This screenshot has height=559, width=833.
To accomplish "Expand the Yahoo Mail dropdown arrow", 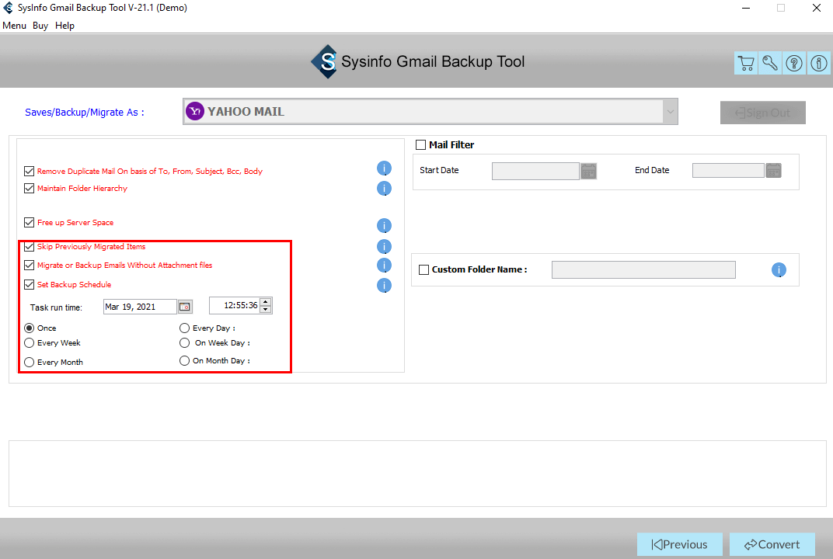I will click(670, 112).
